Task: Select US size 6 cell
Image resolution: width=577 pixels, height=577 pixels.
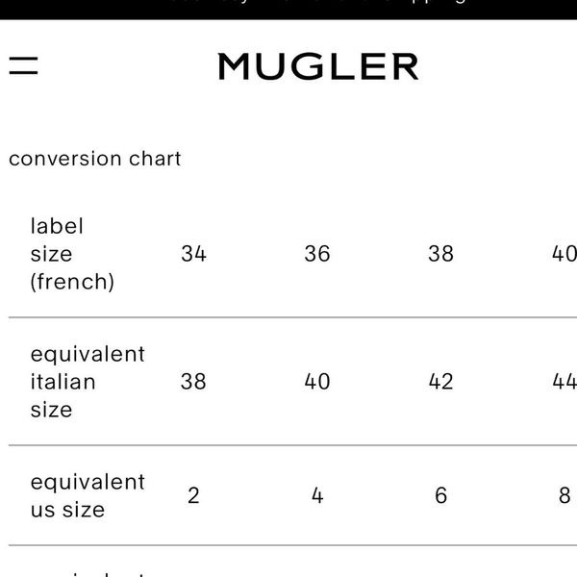Action: tap(440, 495)
